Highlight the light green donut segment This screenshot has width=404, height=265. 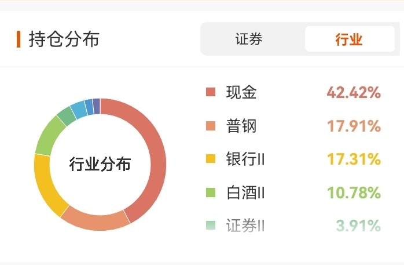tap(49, 136)
